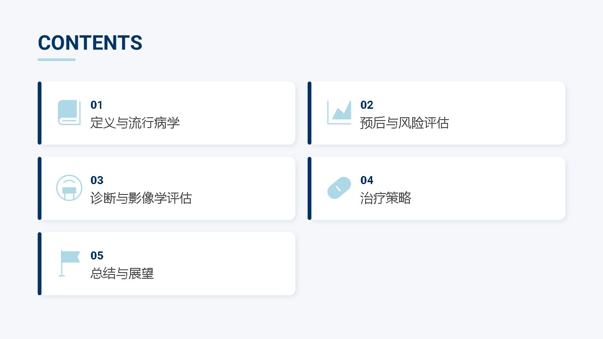Click the section number 04

[367, 180]
